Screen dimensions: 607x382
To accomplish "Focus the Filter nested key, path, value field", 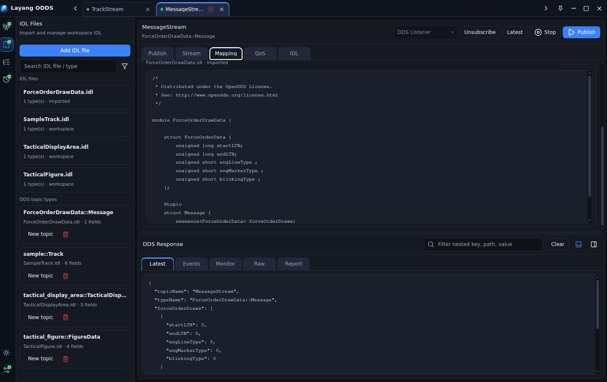I will click(x=483, y=244).
